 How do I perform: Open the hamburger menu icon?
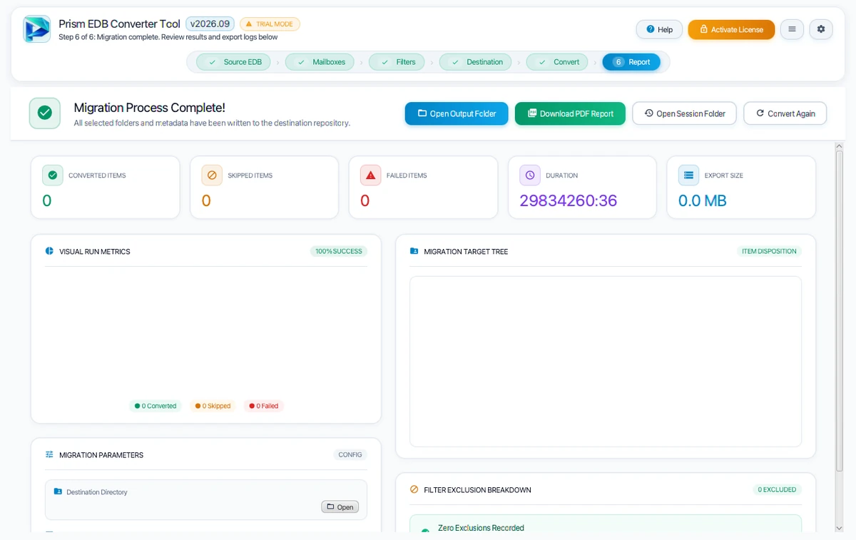(792, 29)
